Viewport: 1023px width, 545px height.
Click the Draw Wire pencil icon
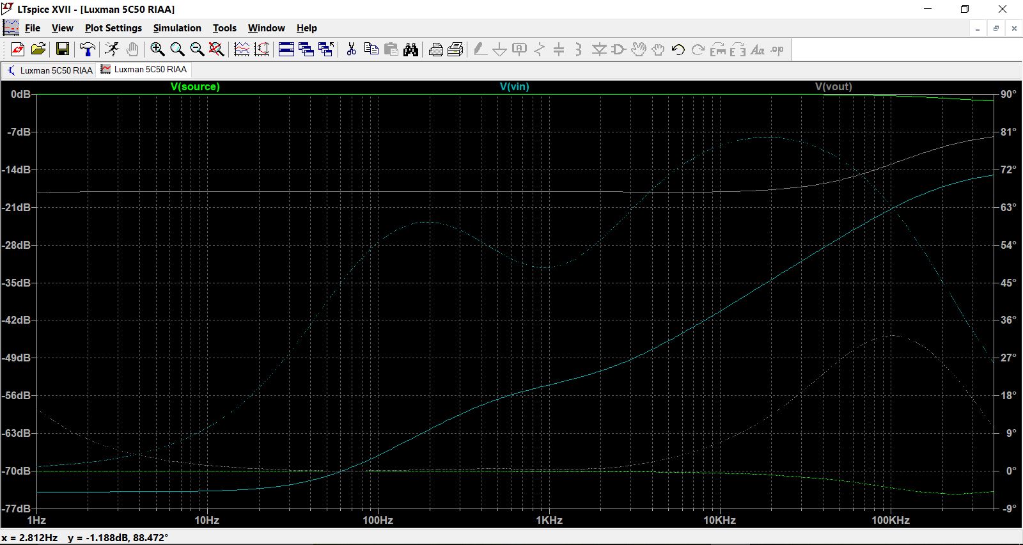click(x=480, y=49)
